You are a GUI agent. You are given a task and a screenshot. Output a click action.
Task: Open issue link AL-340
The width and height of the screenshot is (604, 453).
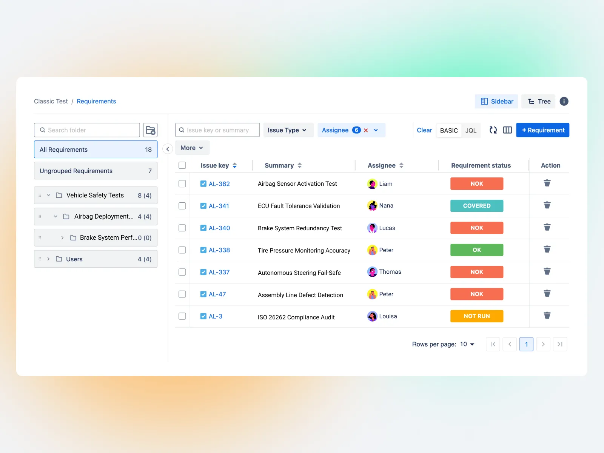coord(219,228)
